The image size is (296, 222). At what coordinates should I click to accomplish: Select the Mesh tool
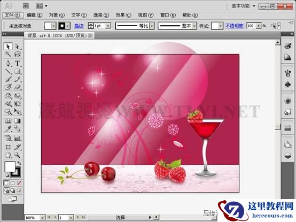(8, 121)
